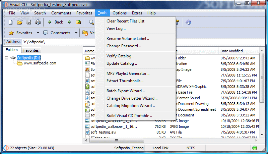
Task: Click the Date Modified column header
Action: (x=239, y=51)
